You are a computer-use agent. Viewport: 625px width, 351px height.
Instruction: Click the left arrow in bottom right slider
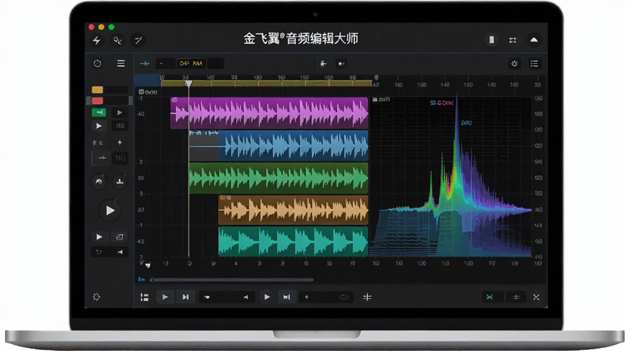point(306,297)
